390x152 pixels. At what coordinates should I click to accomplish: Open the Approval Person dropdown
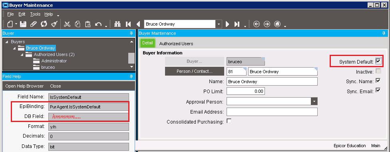click(314, 102)
